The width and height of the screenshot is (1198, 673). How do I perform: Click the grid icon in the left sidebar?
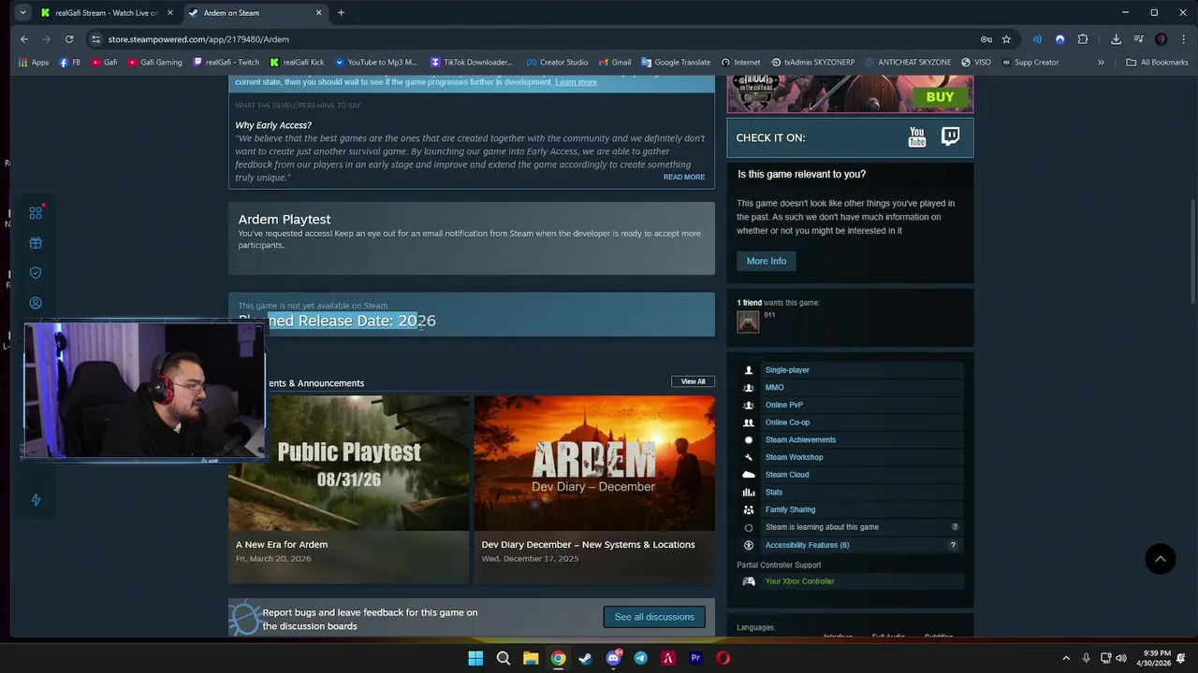coord(36,213)
